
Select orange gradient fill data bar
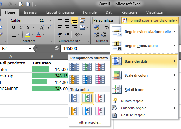coord(74,79)
